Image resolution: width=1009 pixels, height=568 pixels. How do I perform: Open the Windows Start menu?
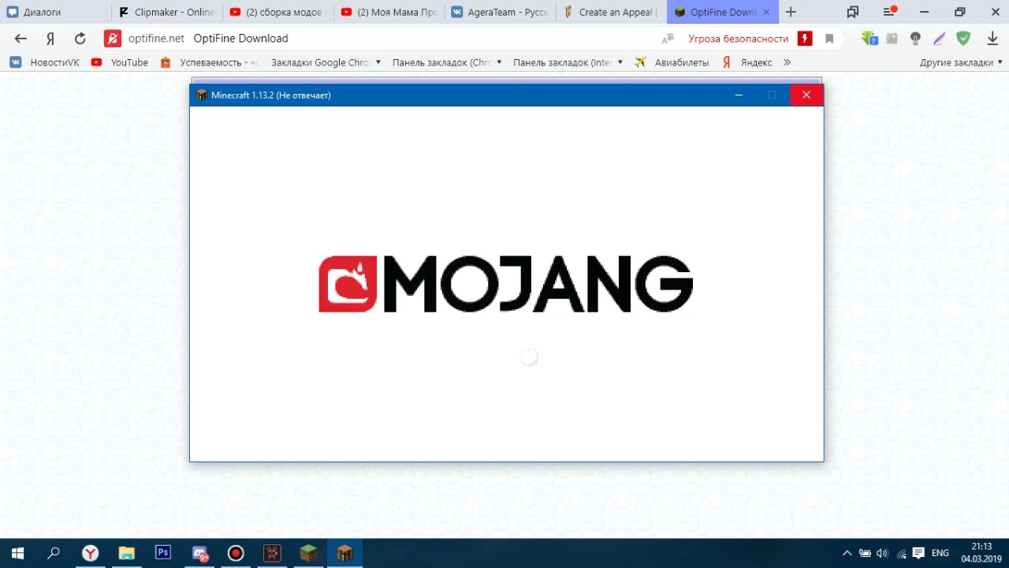tap(17, 553)
